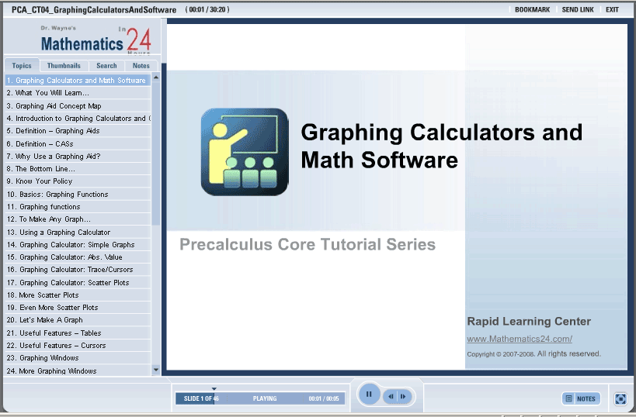636x417 pixels.
Task: Select topic 23 Graphing Windows
Action: 78,358
